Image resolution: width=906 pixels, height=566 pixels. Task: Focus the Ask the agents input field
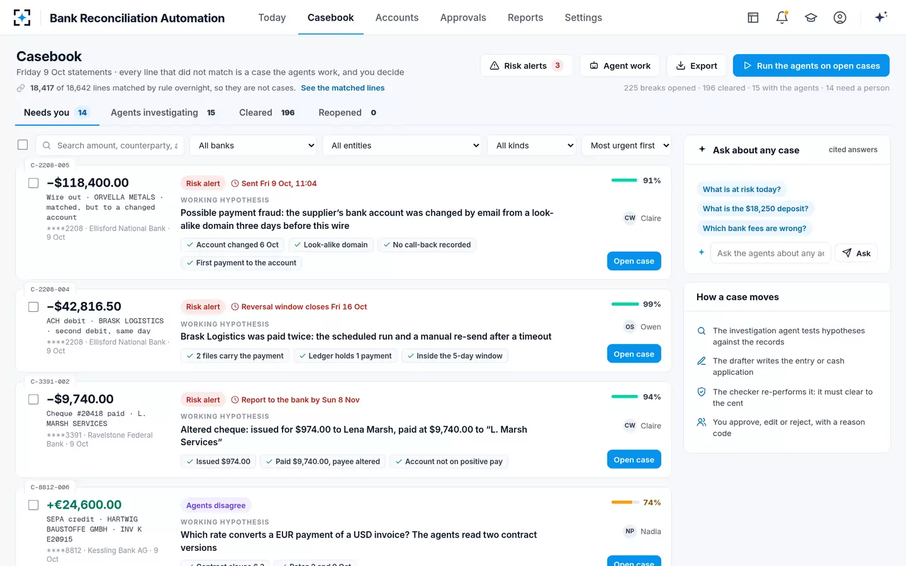(771, 253)
